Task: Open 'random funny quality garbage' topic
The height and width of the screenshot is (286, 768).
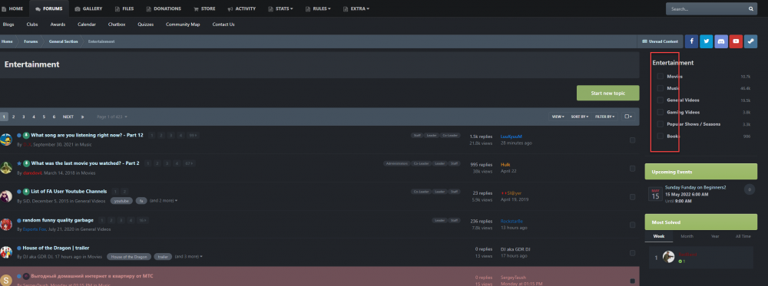Action: pyautogui.click(x=58, y=220)
